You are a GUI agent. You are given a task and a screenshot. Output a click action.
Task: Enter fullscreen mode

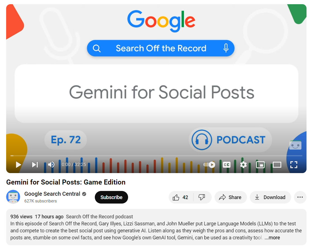[294, 164]
